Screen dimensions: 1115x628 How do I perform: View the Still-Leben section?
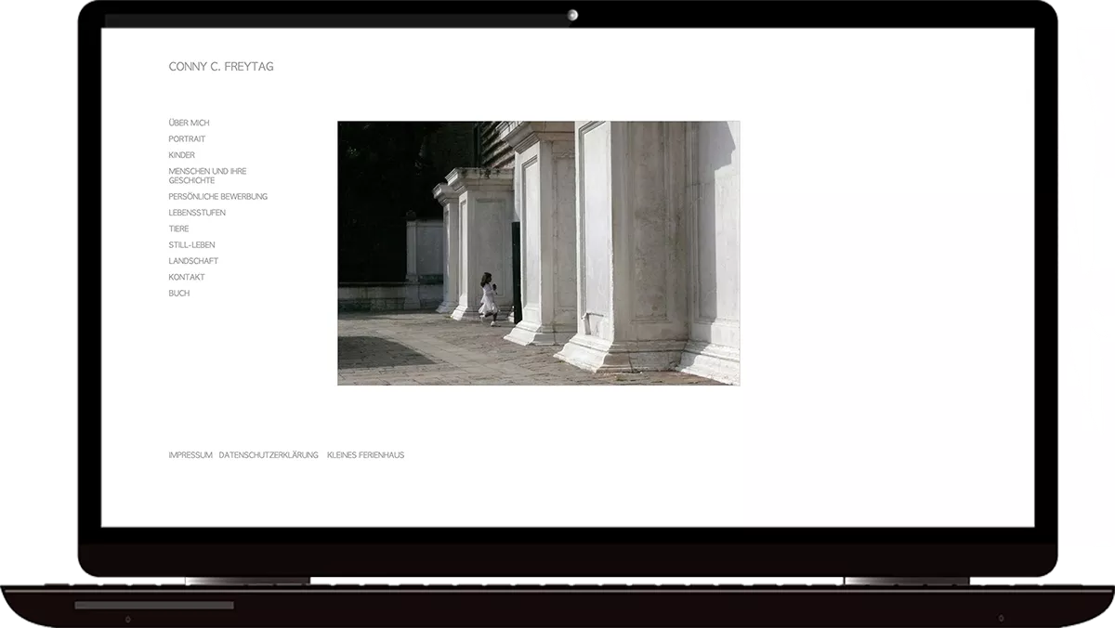[191, 245]
